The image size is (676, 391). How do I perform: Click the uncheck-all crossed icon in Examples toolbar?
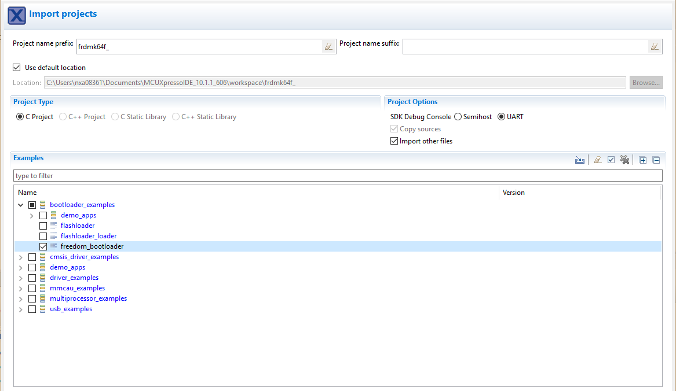[x=624, y=160]
